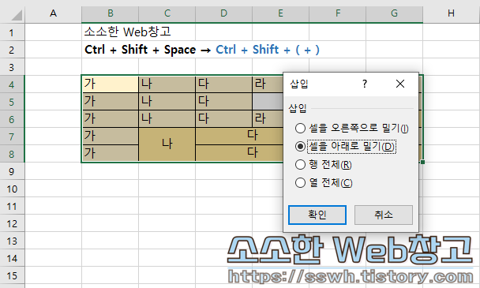The height and width of the screenshot is (288, 480).
Task: Click cell D6 containing 다
Action: pyautogui.click(x=223, y=118)
